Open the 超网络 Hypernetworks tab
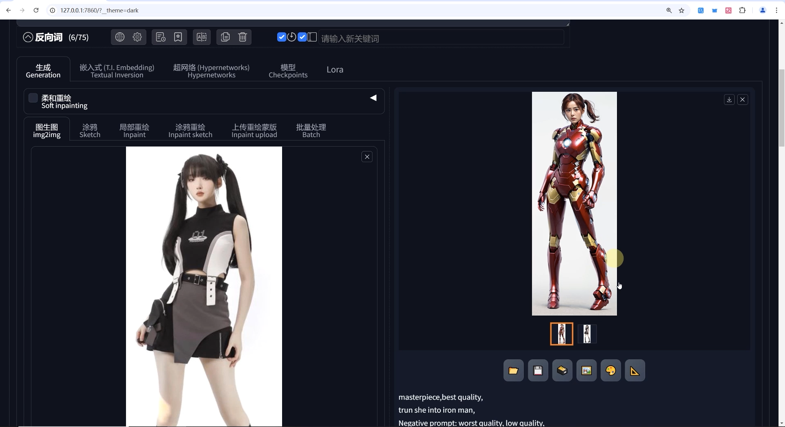This screenshot has width=785, height=427. tap(211, 71)
